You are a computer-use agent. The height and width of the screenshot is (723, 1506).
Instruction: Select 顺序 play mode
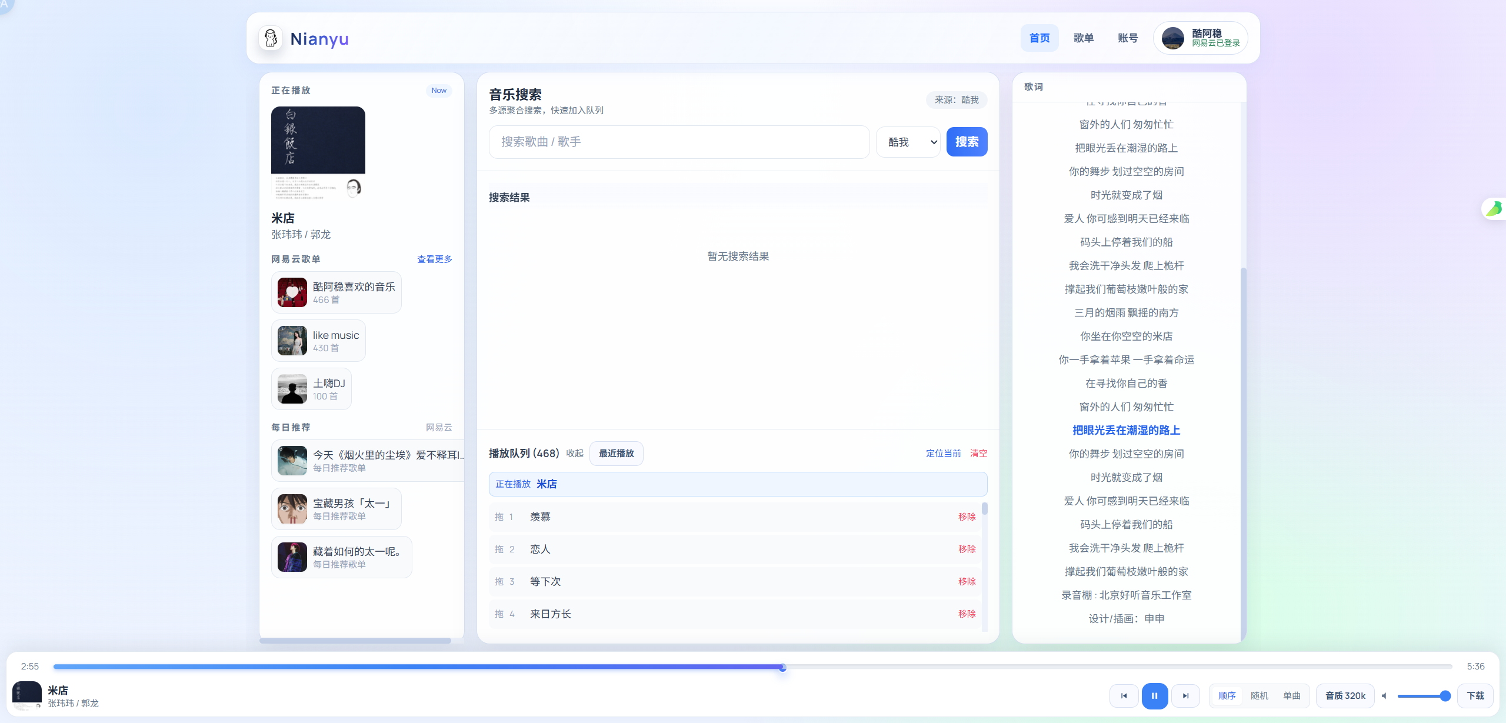(1227, 696)
